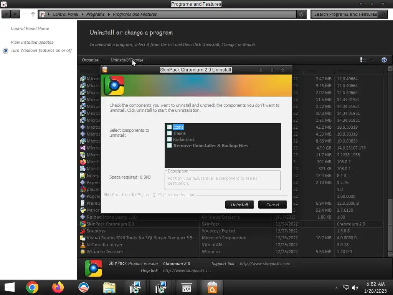Select the Reload Icons Cache 1.00 row

coord(231,217)
